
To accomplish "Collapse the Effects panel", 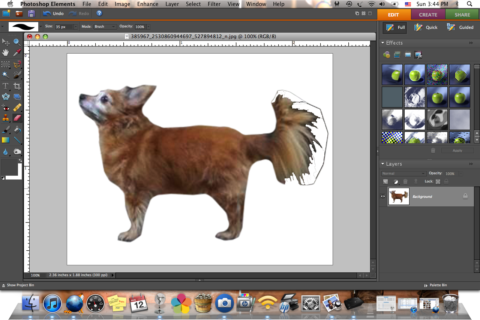I will click(x=382, y=43).
